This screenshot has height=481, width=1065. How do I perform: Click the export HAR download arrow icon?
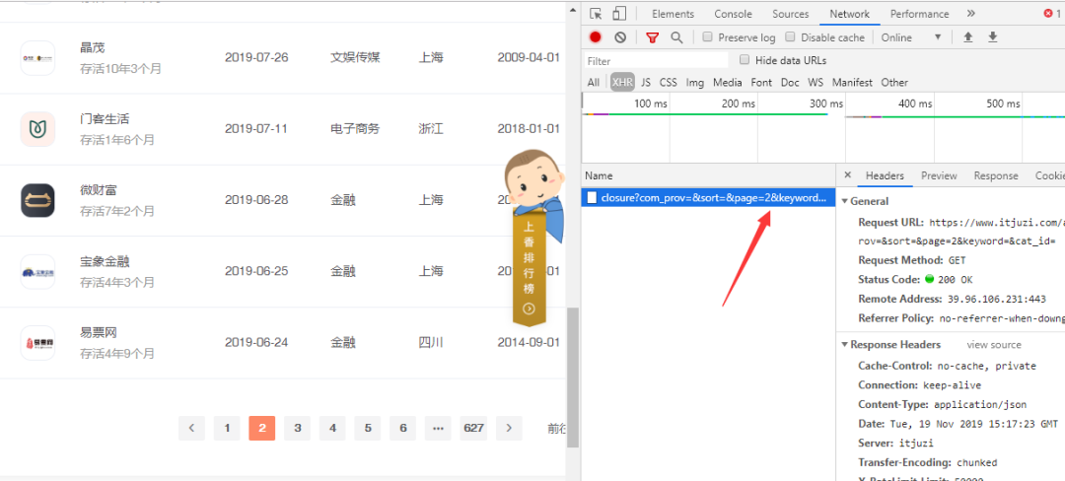993,37
